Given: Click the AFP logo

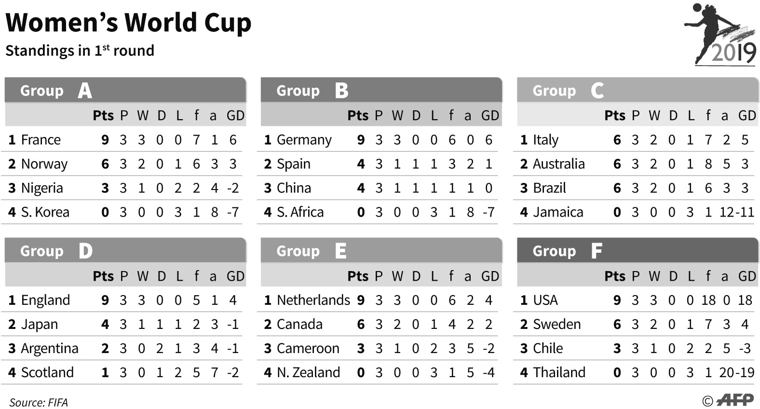Looking at the screenshot, I should [735, 400].
